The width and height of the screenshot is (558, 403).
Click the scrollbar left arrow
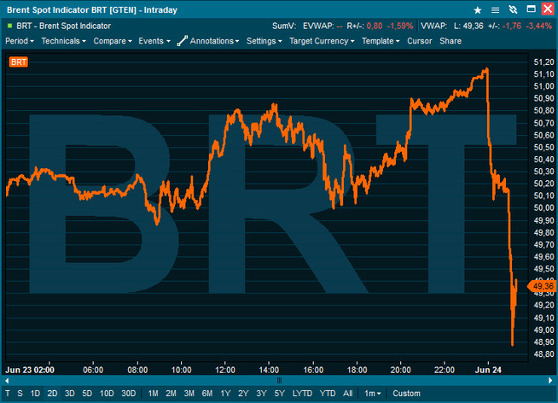click(7, 380)
